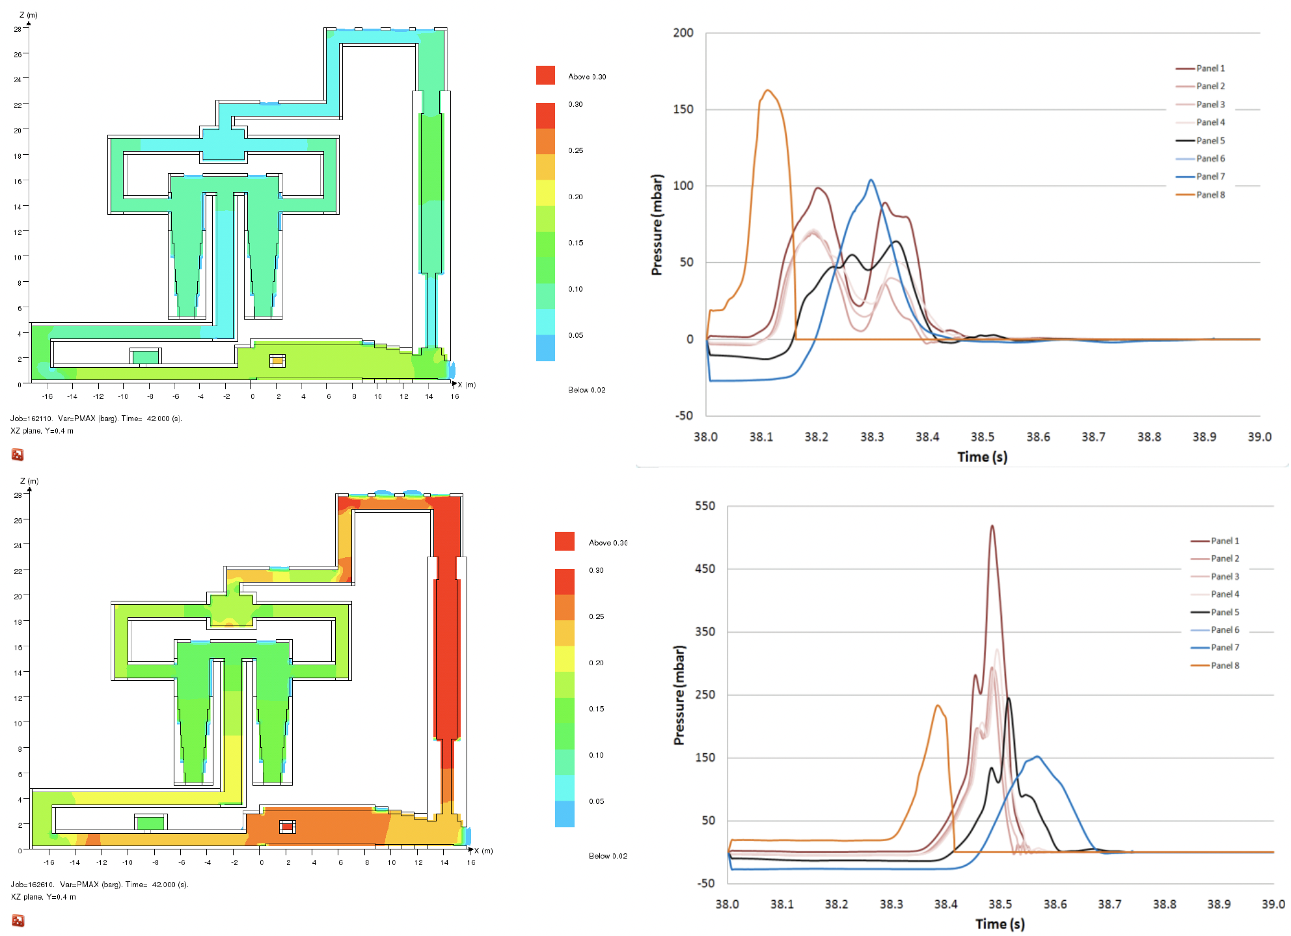
Task: Click the red logo icon under the Job=162110 plot
Action: coord(18,454)
